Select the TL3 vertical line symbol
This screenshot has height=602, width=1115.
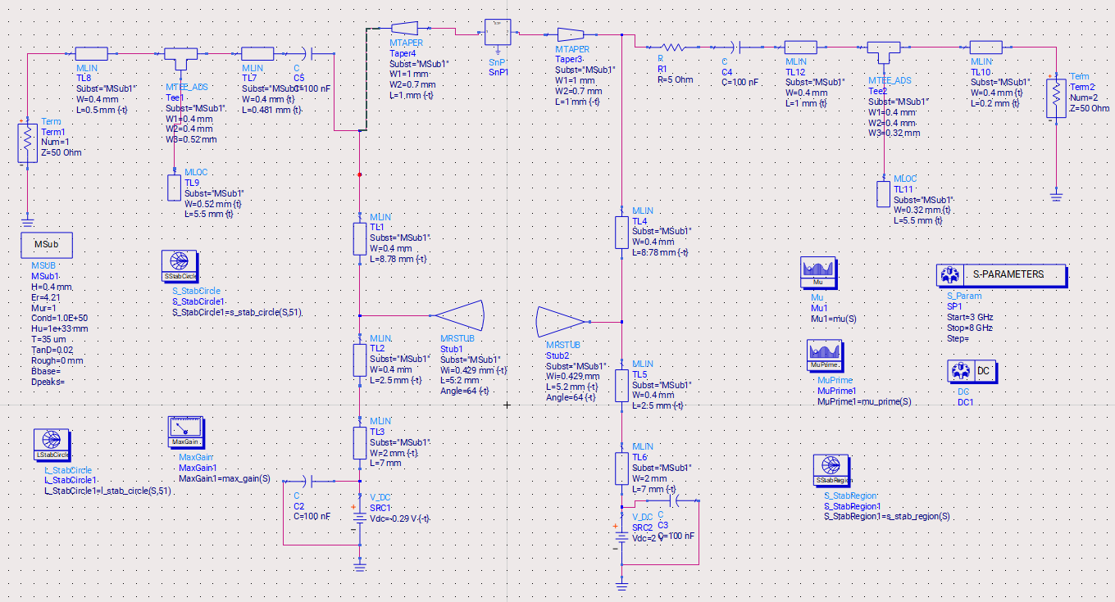pos(359,443)
